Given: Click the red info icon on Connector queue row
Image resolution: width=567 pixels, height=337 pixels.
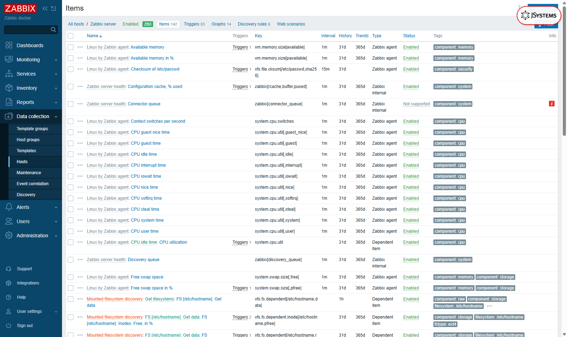Looking at the screenshot, I should pos(552,104).
